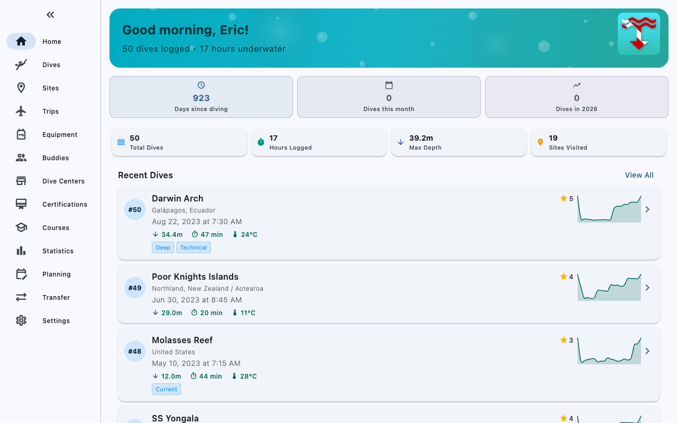Open the Darwin Arch depth profile thumbnail
This screenshot has width=677, height=423.
pyautogui.click(x=609, y=209)
